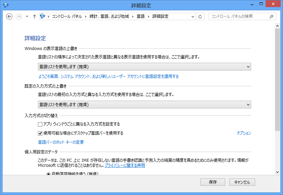This screenshot has height=195, width=283.
Task: Click in the コントロール パネルの検索 field
Action: pos(238,16)
